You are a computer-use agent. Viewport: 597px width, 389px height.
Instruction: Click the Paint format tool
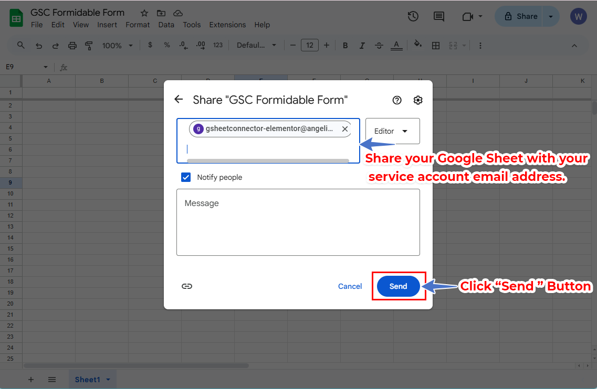89,45
